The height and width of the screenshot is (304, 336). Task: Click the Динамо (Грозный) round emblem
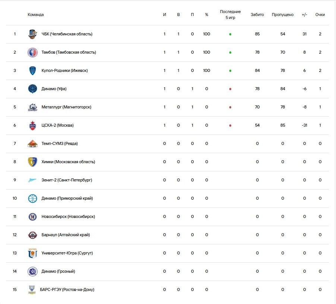(x=32, y=271)
